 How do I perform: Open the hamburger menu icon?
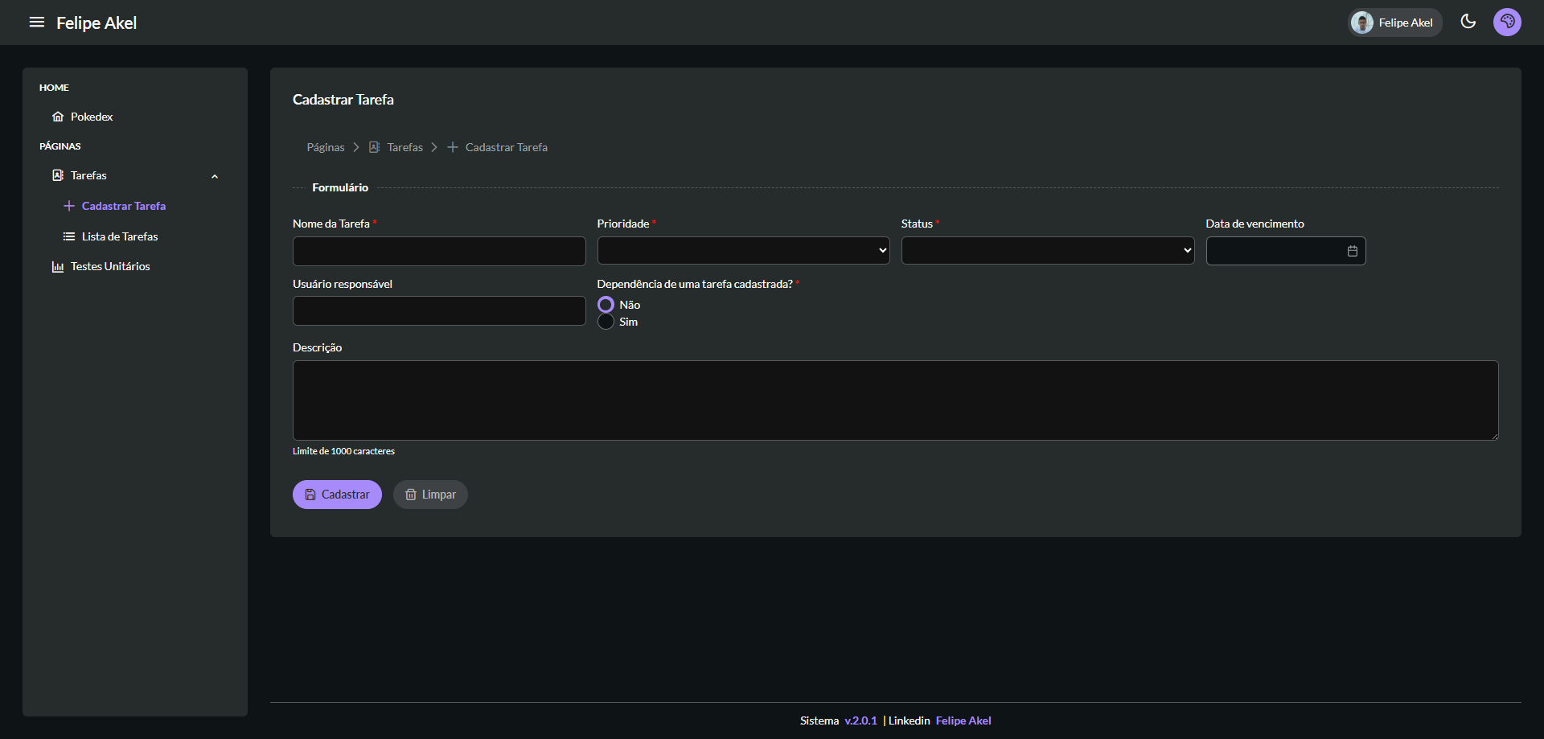tap(36, 23)
